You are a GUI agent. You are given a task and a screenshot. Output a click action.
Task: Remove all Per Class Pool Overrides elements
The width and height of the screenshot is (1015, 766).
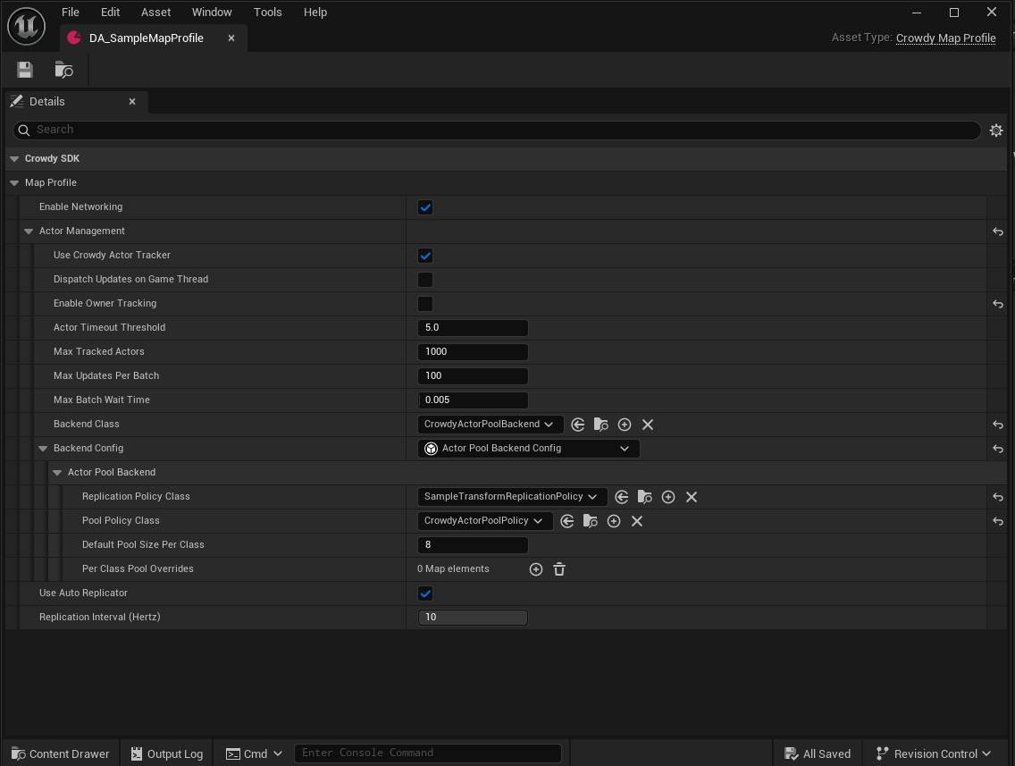click(559, 569)
